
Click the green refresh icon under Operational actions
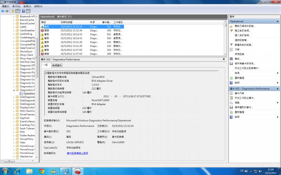point(231,78)
